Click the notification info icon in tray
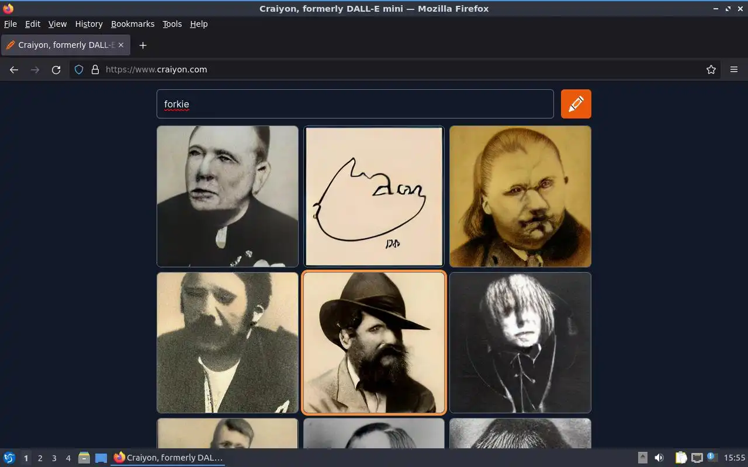Image resolution: width=748 pixels, height=467 pixels. 712,457
